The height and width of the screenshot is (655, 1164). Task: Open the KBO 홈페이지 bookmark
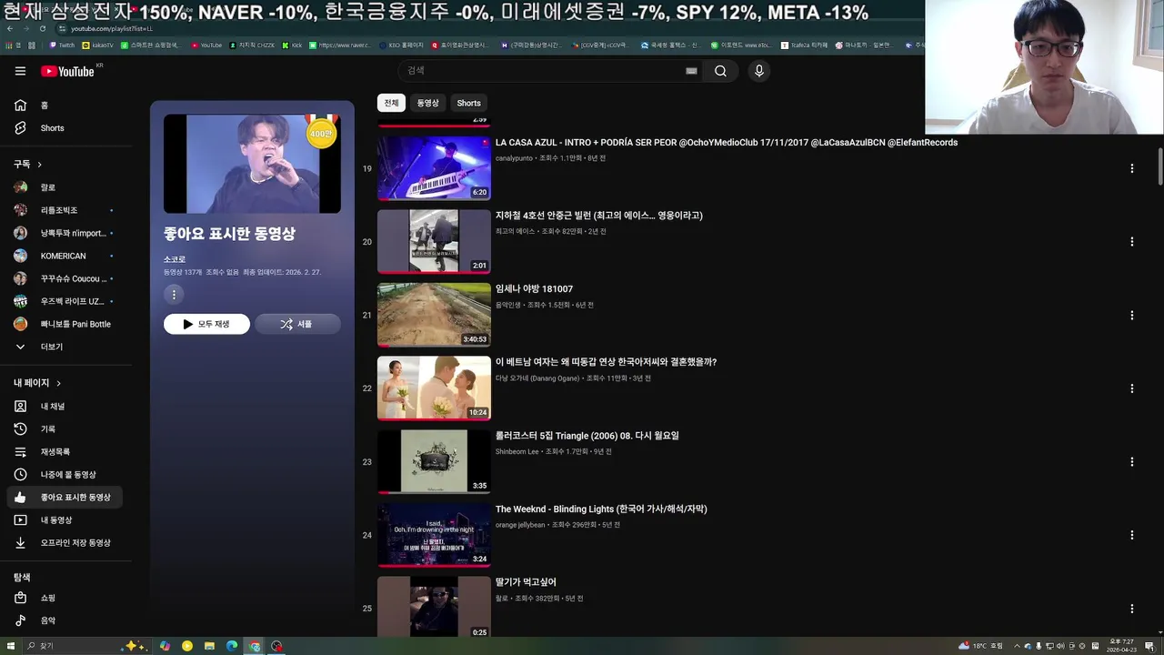pos(401,45)
